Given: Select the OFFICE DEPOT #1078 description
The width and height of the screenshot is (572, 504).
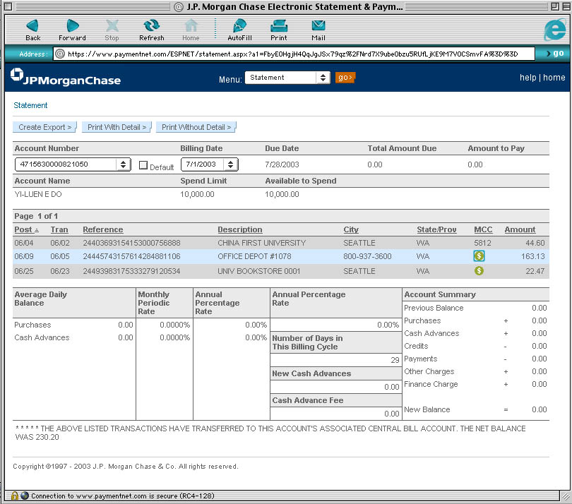Looking at the screenshot, I should click(254, 256).
